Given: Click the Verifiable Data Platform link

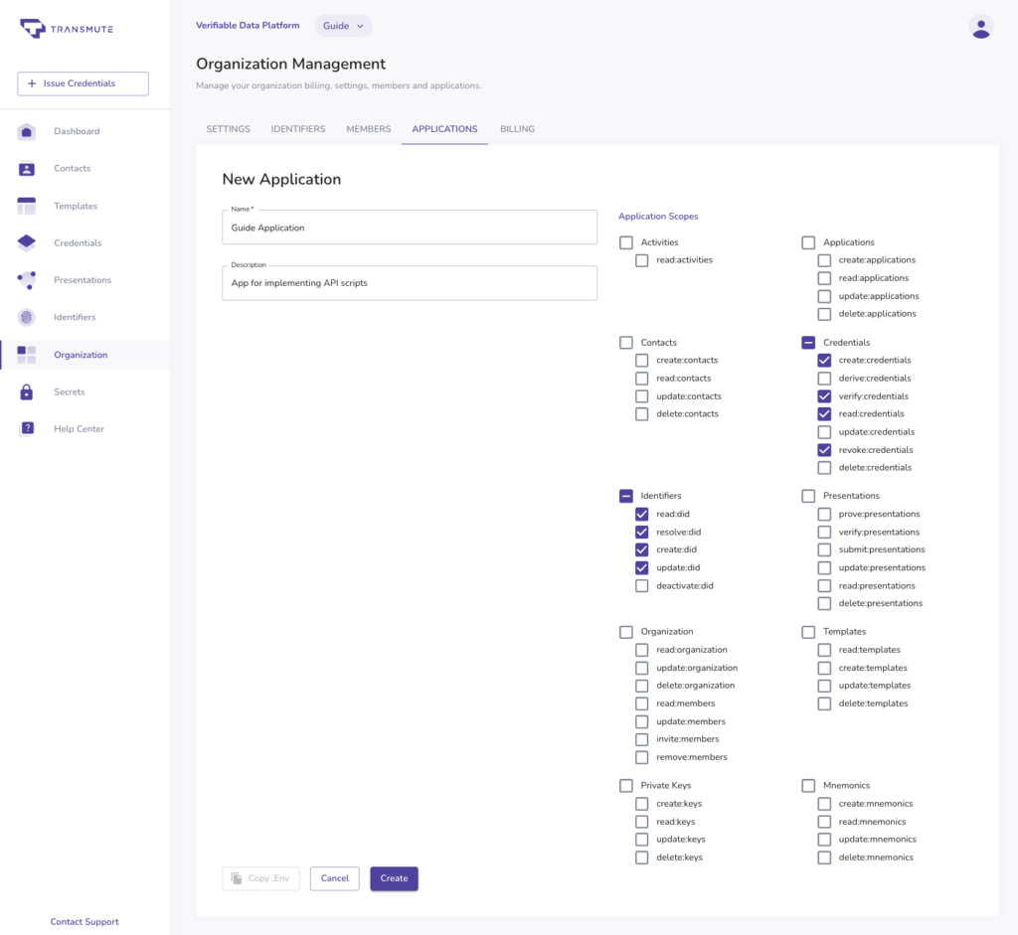Looking at the screenshot, I should click(x=248, y=25).
